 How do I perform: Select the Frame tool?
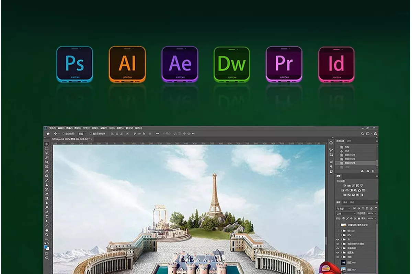tap(47, 166)
